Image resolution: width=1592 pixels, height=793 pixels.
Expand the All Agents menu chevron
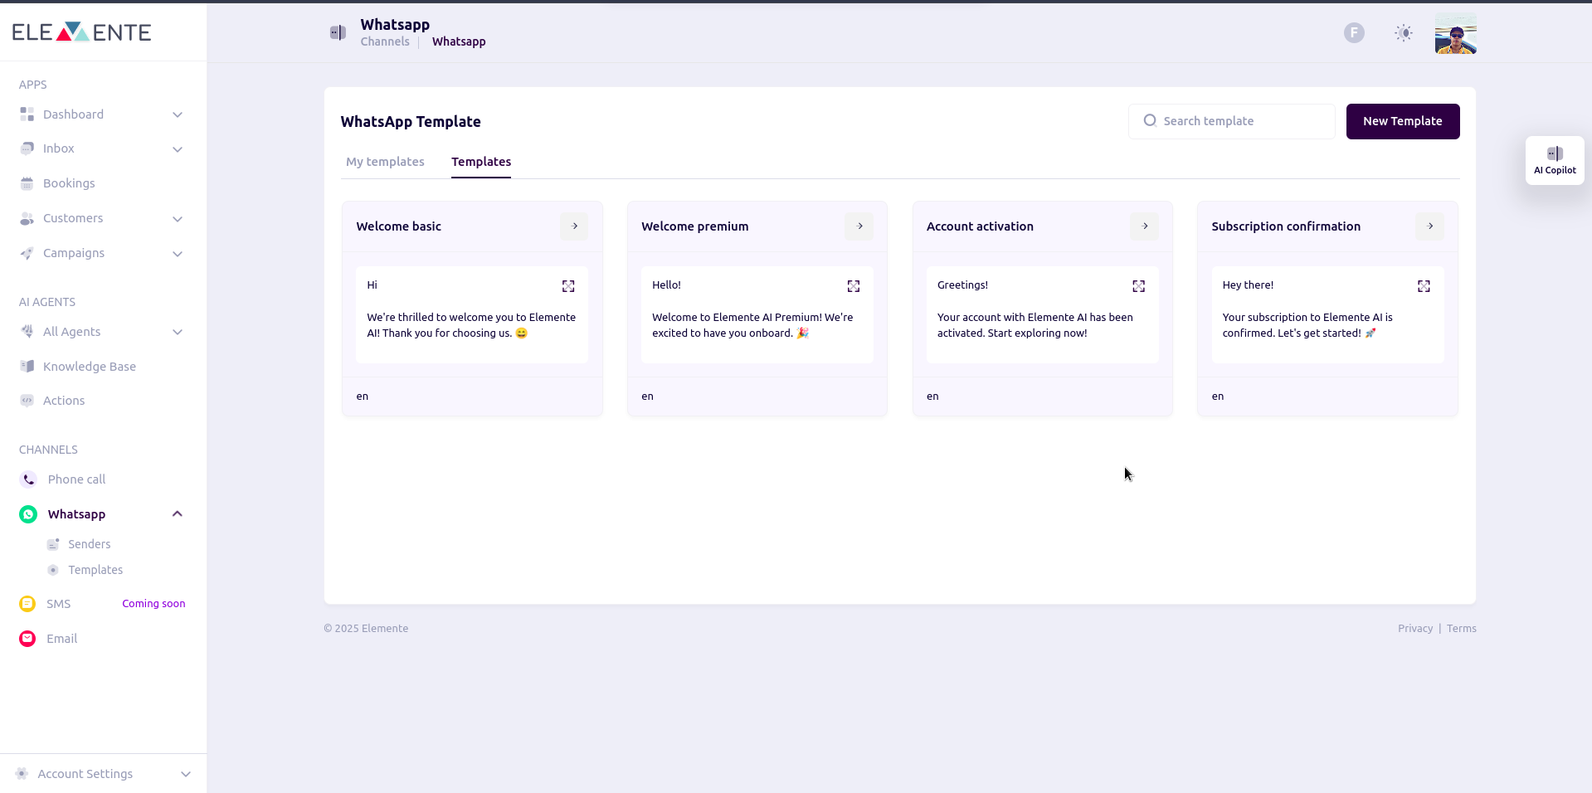[178, 332]
